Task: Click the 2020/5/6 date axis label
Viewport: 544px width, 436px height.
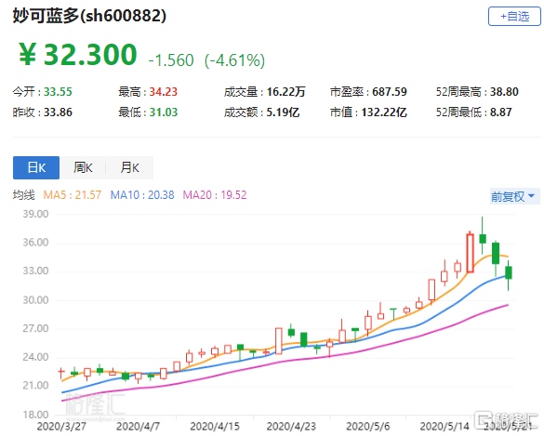Action: pyautogui.click(x=368, y=427)
